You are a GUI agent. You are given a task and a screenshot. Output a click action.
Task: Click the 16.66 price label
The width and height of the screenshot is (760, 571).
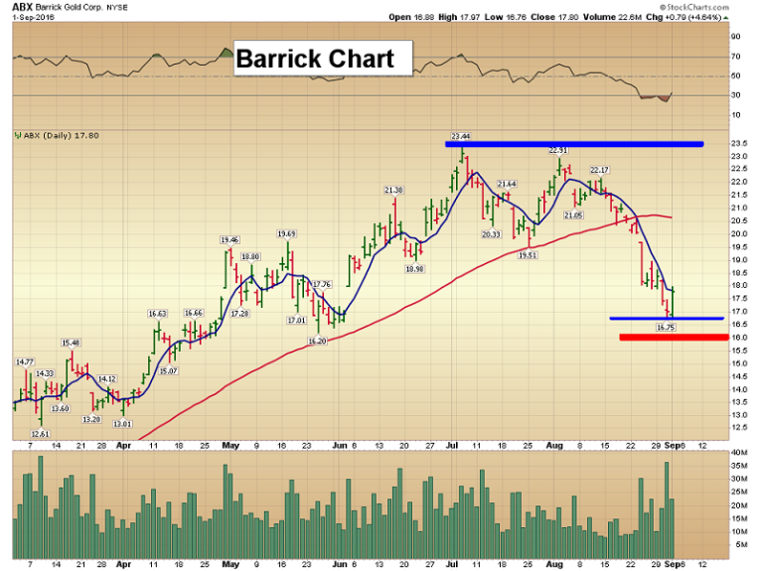[x=194, y=314]
